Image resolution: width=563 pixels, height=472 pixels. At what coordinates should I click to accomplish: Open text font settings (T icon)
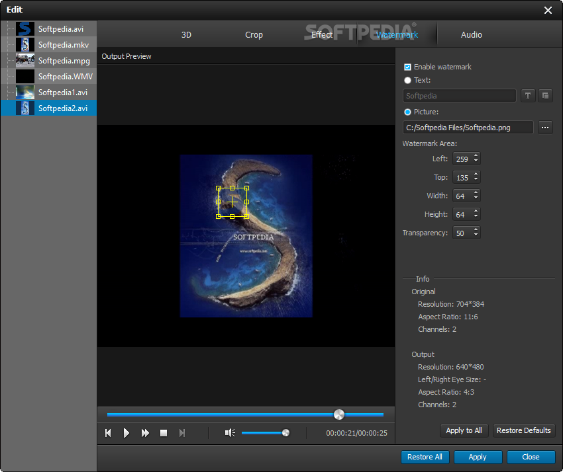528,96
